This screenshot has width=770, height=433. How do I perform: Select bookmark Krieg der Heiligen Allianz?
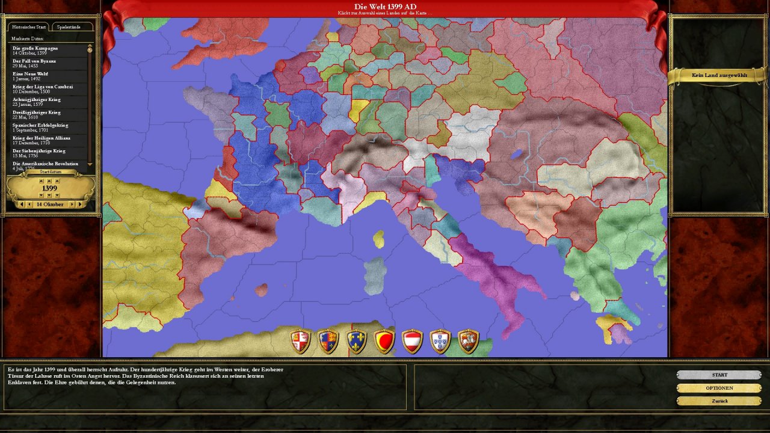pos(49,140)
